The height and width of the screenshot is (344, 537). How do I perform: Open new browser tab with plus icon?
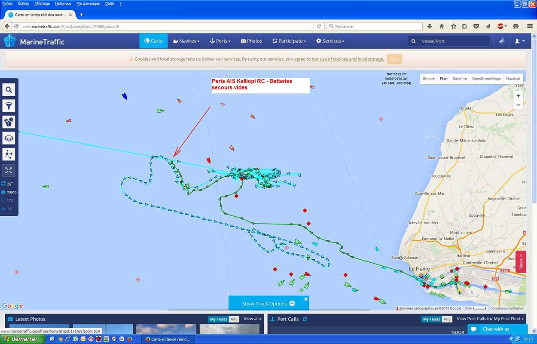[x=82, y=15]
